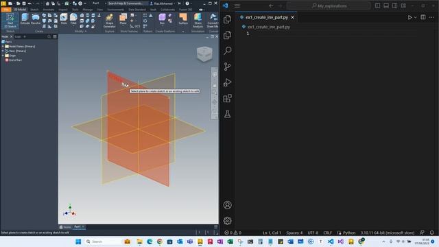439x247 pixels.
Task: Toggle VS Code bottom panel
Action: point(386,5)
